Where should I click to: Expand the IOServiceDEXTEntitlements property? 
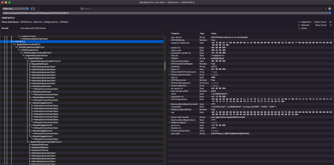(170, 72)
